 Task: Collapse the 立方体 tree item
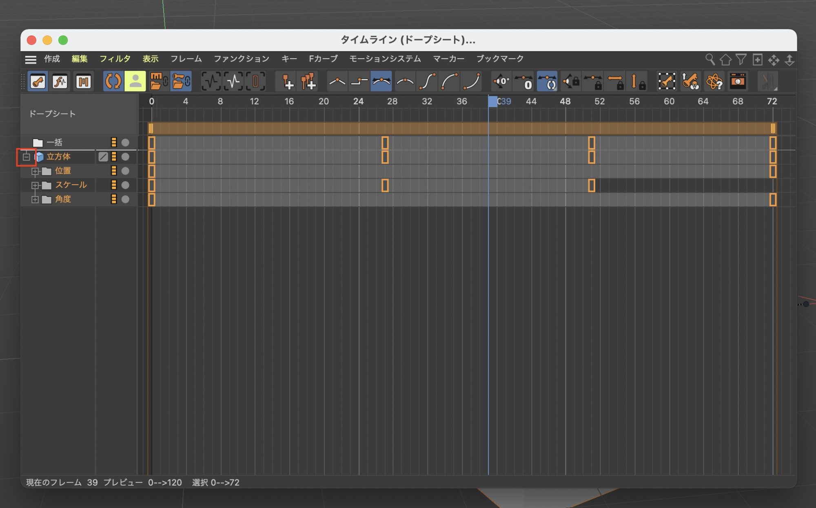(27, 157)
